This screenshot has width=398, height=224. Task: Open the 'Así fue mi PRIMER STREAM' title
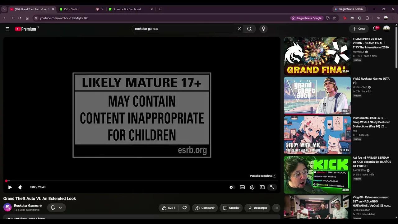[x=371, y=162]
